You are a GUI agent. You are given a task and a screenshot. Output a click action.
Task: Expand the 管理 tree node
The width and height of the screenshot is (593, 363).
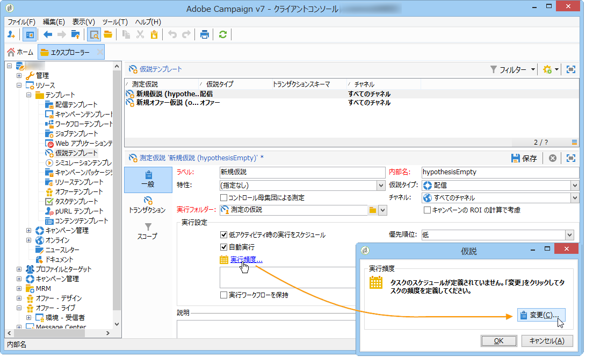pyautogui.click(x=19, y=75)
